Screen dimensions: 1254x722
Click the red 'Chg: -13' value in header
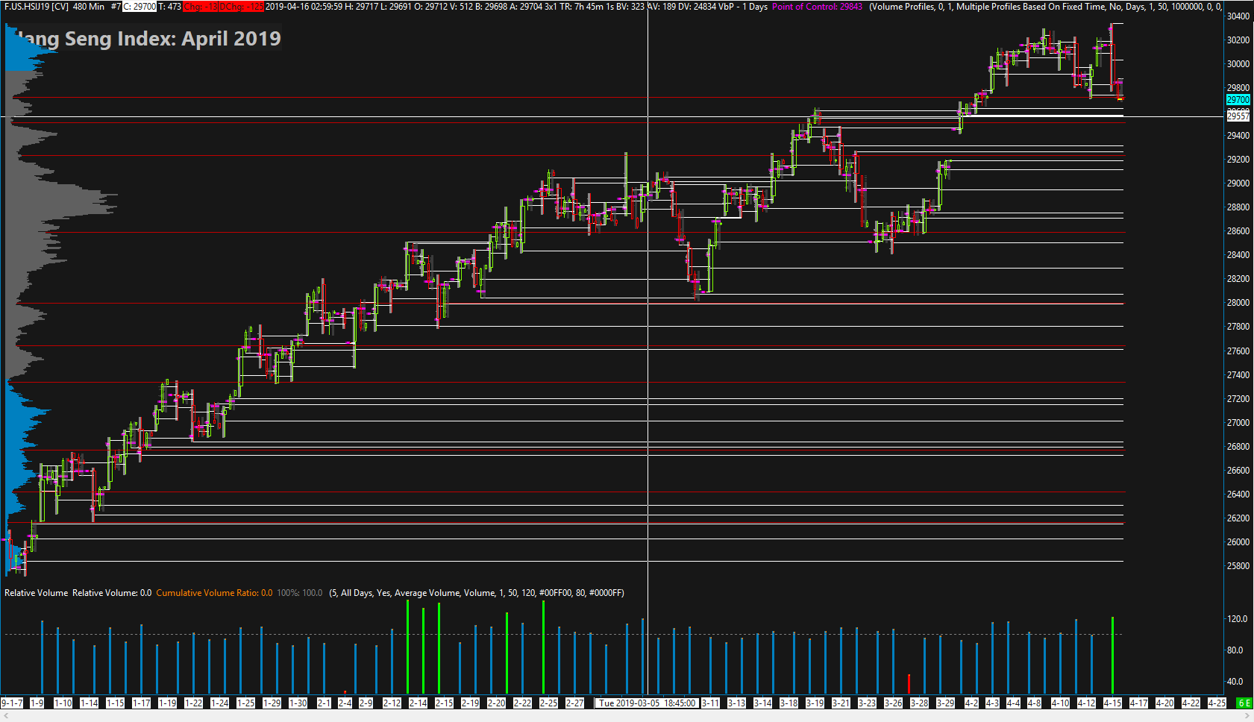click(200, 7)
